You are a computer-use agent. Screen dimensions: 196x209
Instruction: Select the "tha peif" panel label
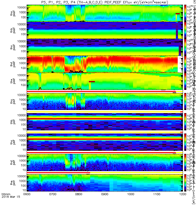pyautogui.click(x=13, y=101)
